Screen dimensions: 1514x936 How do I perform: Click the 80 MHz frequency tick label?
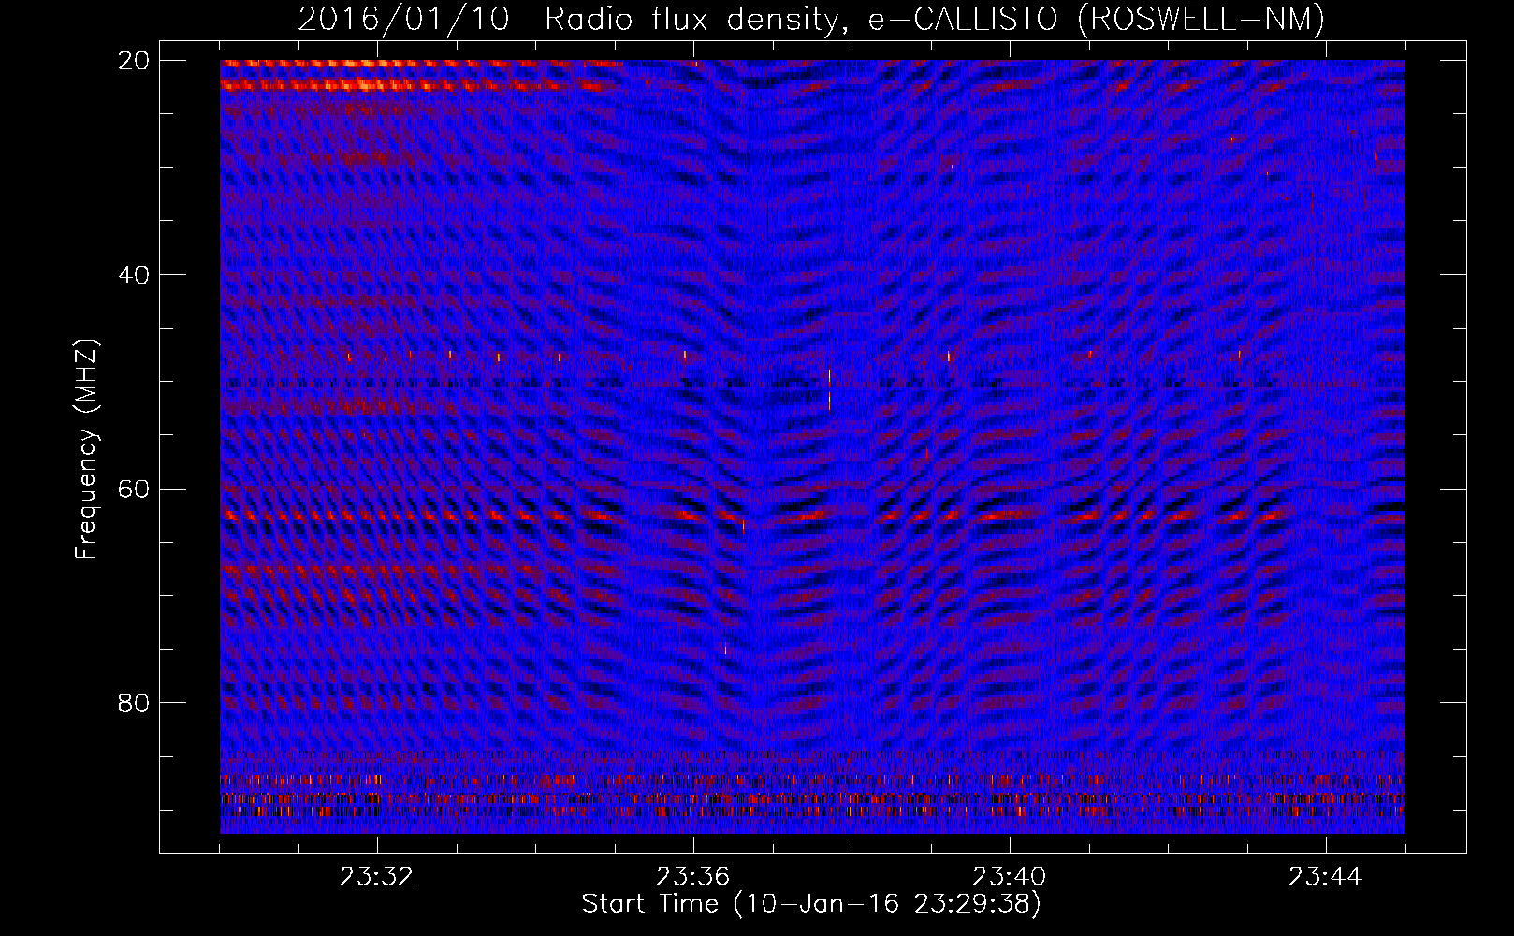coord(135,703)
